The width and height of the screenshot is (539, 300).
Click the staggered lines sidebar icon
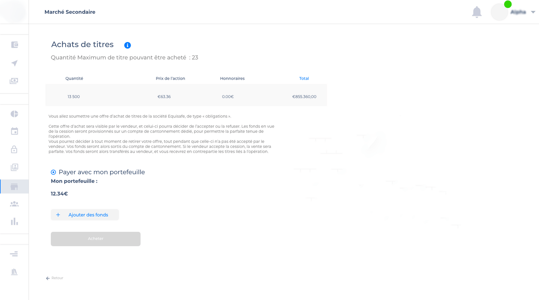click(x=14, y=254)
